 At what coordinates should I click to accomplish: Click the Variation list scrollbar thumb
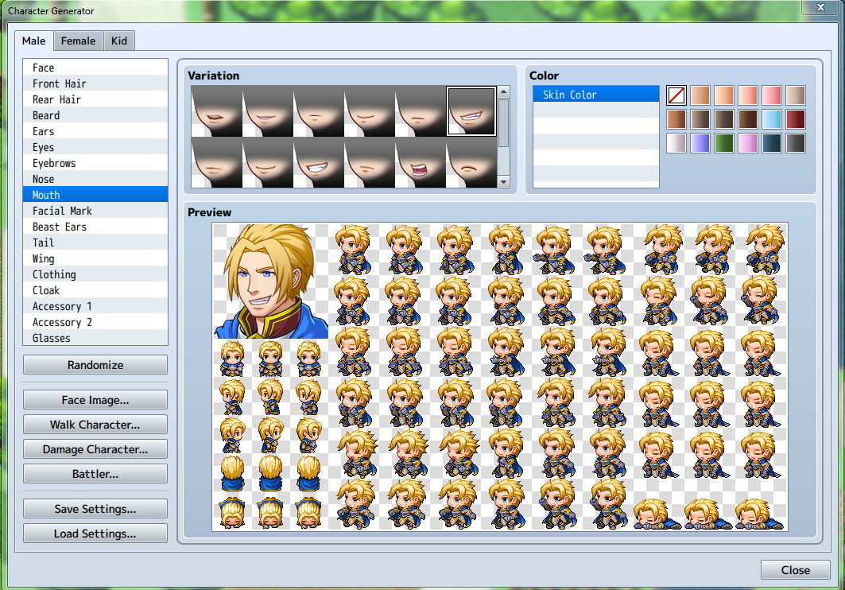coord(503,122)
